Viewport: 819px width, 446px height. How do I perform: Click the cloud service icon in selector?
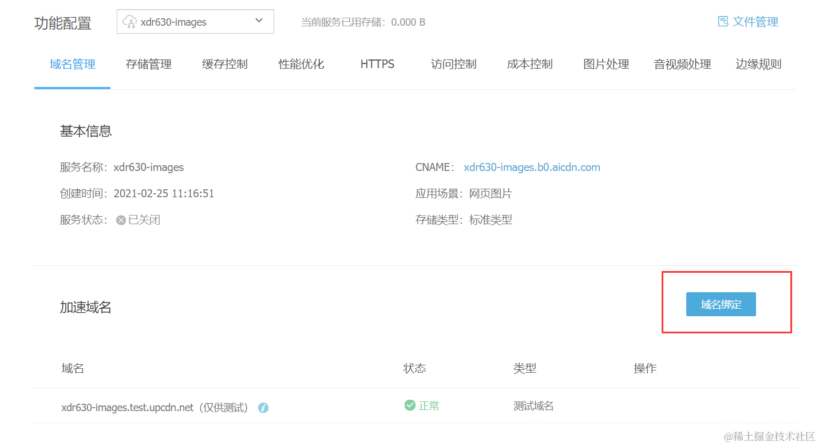point(130,22)
